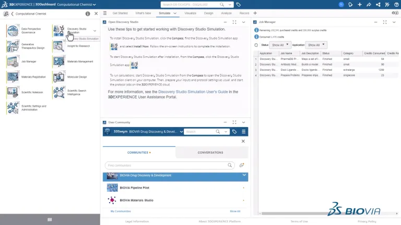
Task: Open the dashboard hamburger menu
Action: [105, 13]
